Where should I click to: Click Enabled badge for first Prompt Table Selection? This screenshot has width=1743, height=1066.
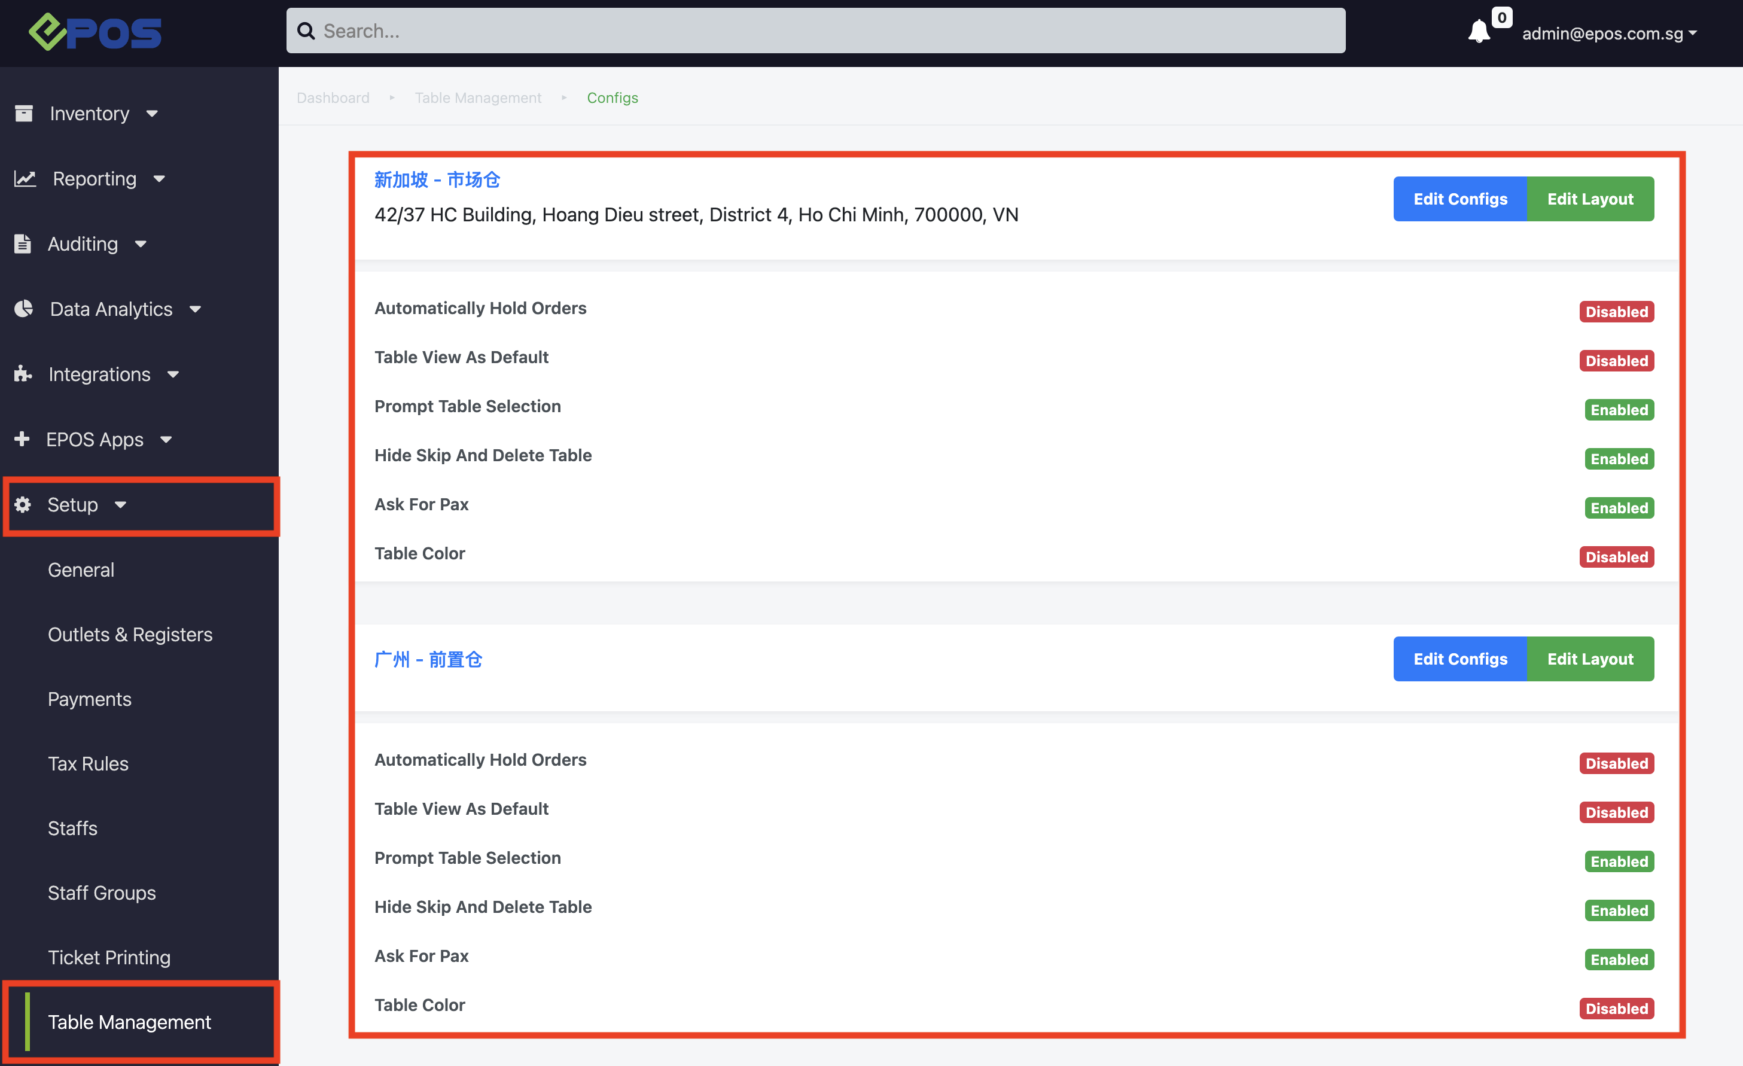1619,410
